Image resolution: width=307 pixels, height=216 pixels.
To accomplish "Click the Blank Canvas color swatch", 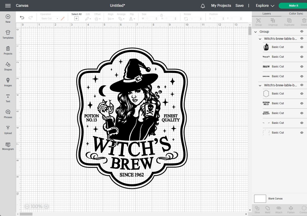I will click(x=260, y=198).
